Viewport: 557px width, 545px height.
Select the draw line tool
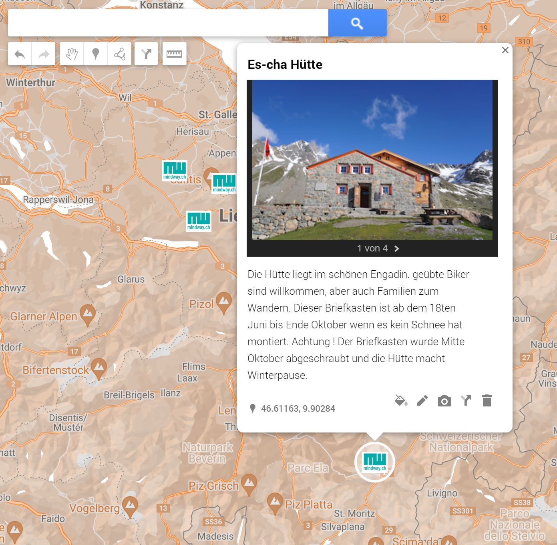tap(119, 54)
